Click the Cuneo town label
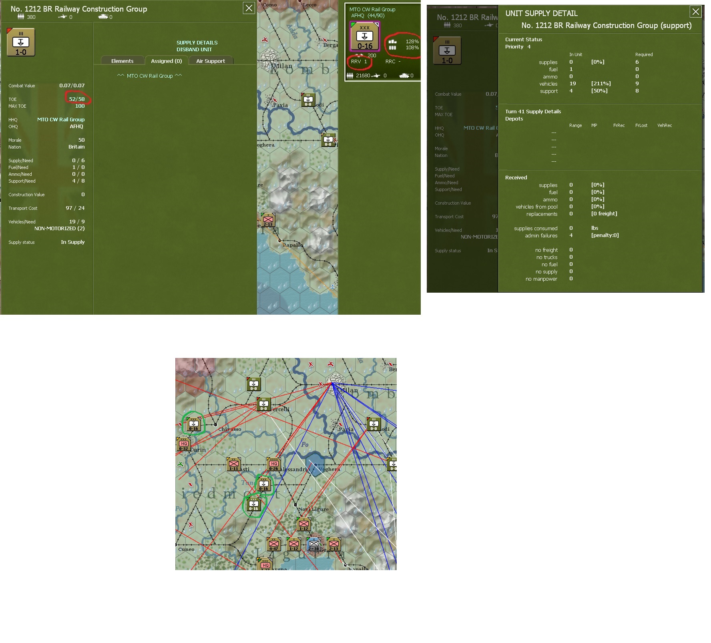 [x=186, y=549]
